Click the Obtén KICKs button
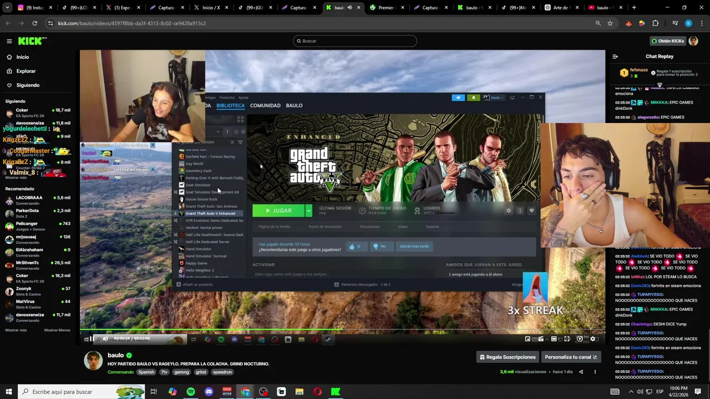The width and height of the screenshot is (710, 399). click(667, 41)
